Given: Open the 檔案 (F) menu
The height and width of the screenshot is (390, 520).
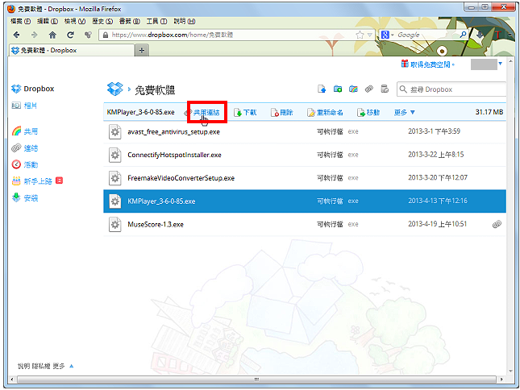Looking at the screenshot, I should 20,21.
